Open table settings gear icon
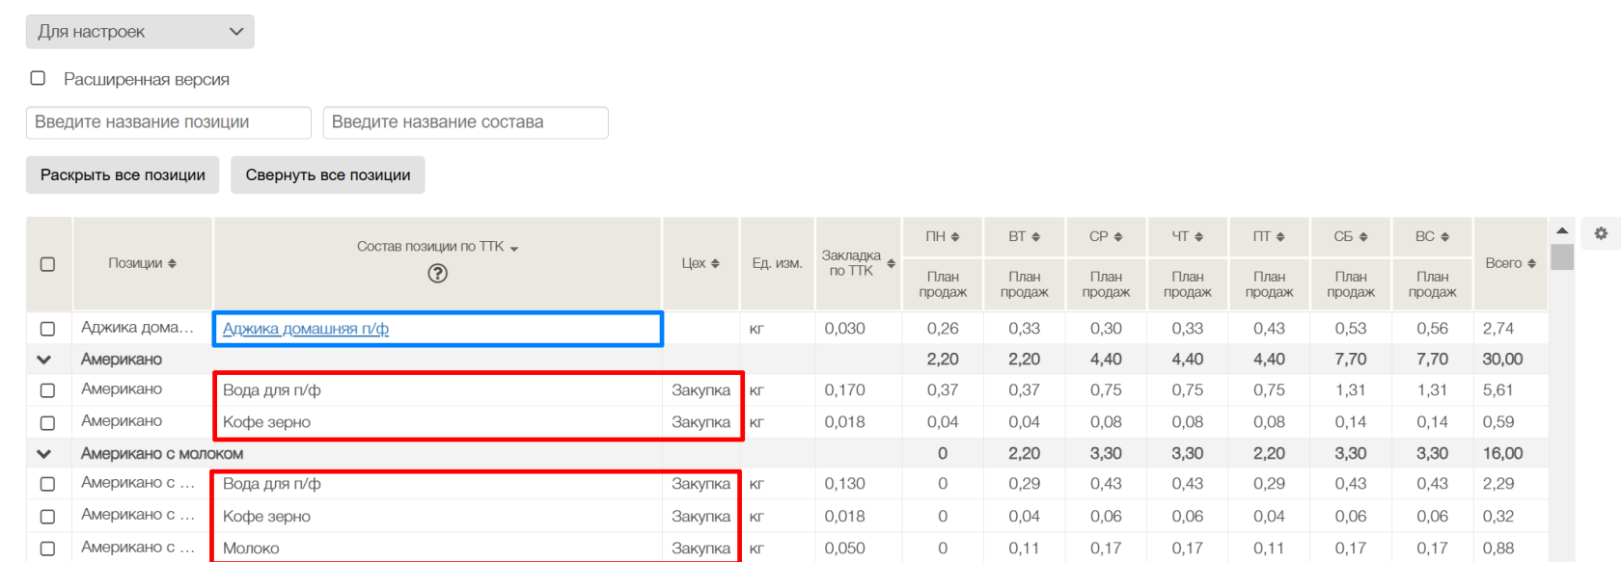1621x562 pixels. point(1601,233)
